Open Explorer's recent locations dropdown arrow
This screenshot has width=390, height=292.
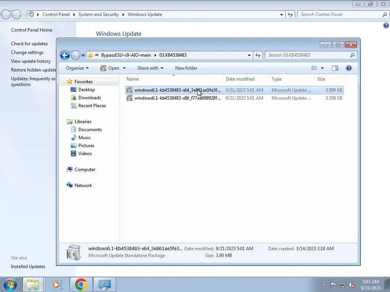(x=83, y=56)
